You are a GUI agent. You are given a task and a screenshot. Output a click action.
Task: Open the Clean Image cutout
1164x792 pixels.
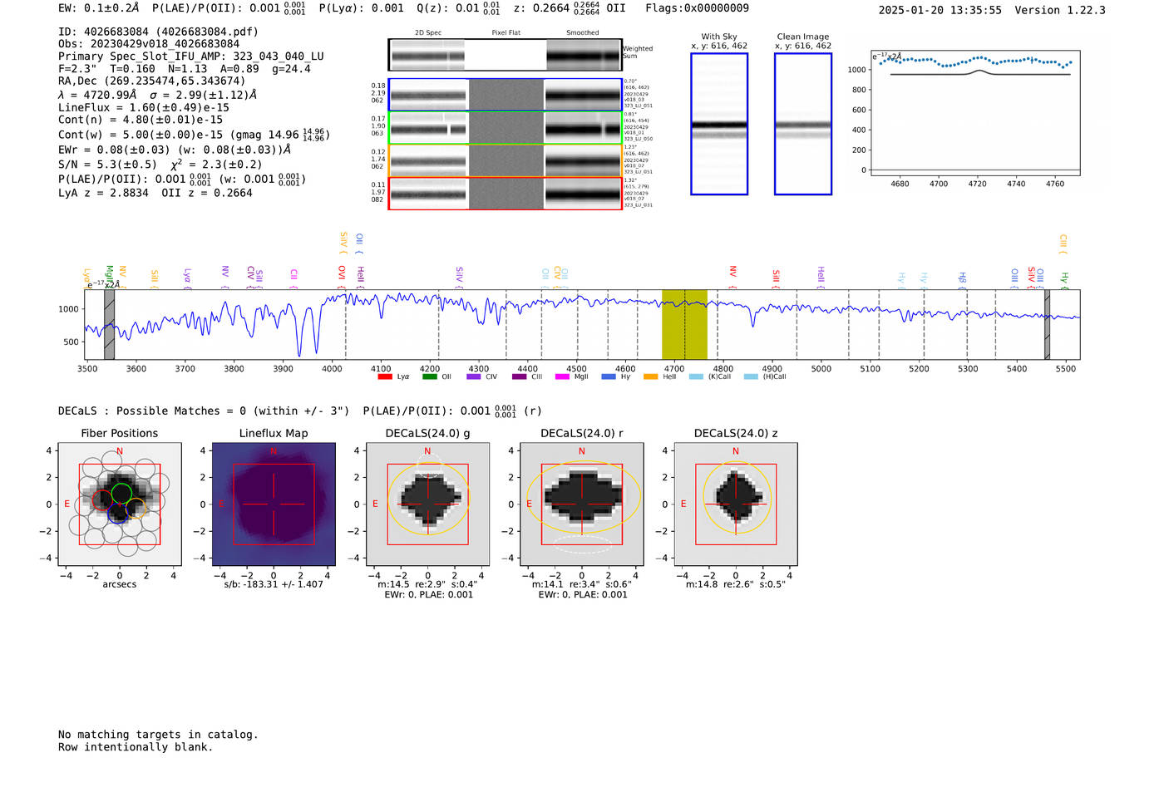pos(802,124)
